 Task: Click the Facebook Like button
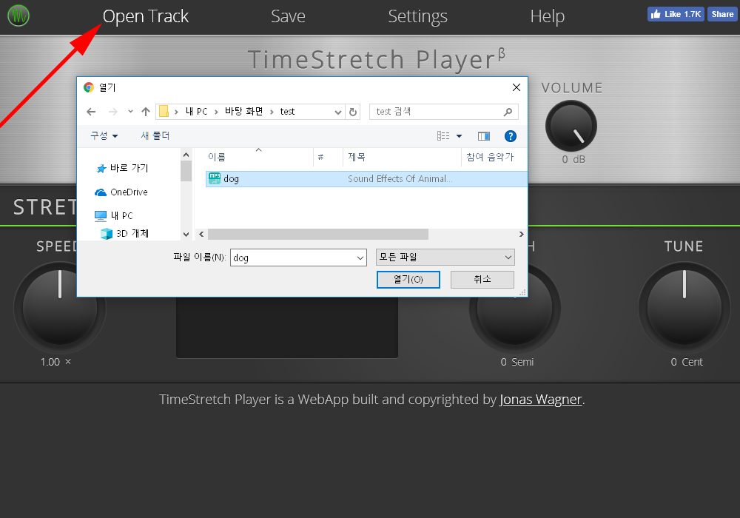676,14
